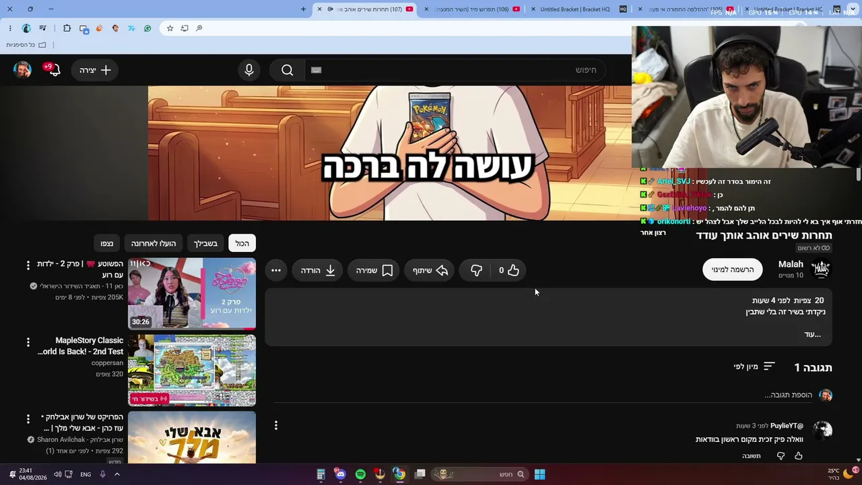Open the כל הסימניות bookmarks folder
This screenshot has width=862, height=485.
[27, 44]
